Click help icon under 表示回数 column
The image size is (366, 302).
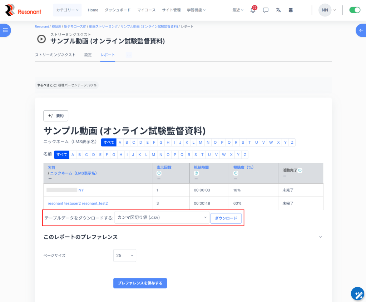159,173
